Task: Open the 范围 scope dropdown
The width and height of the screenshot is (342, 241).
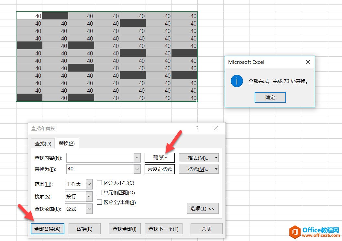Action: click(89, 184)
